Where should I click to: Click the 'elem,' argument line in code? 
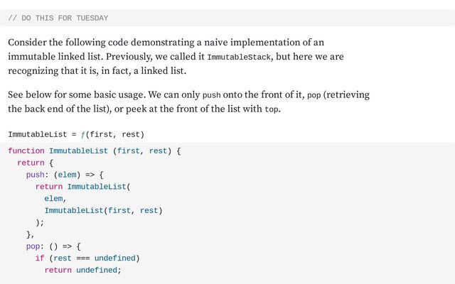(55, 199)
